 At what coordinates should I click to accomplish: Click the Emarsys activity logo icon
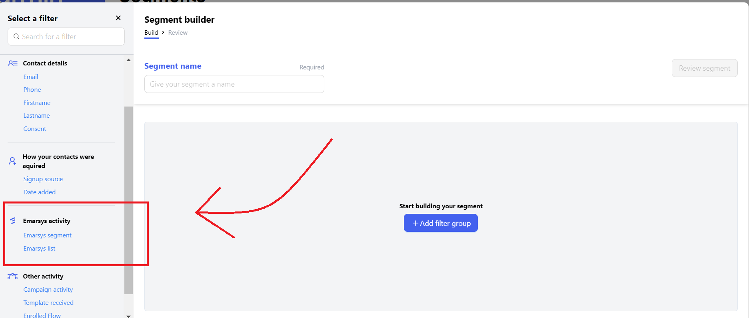click(x=13, y=221)
